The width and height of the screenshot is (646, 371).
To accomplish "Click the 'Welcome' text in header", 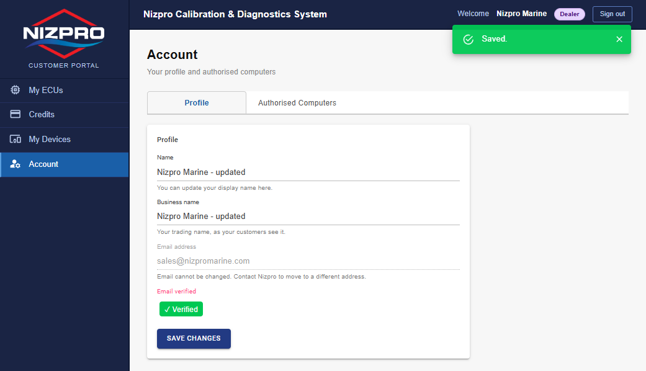I will pos(473,14).
